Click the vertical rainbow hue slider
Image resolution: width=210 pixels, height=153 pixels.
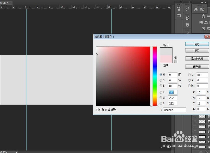[x=155, y=76]
